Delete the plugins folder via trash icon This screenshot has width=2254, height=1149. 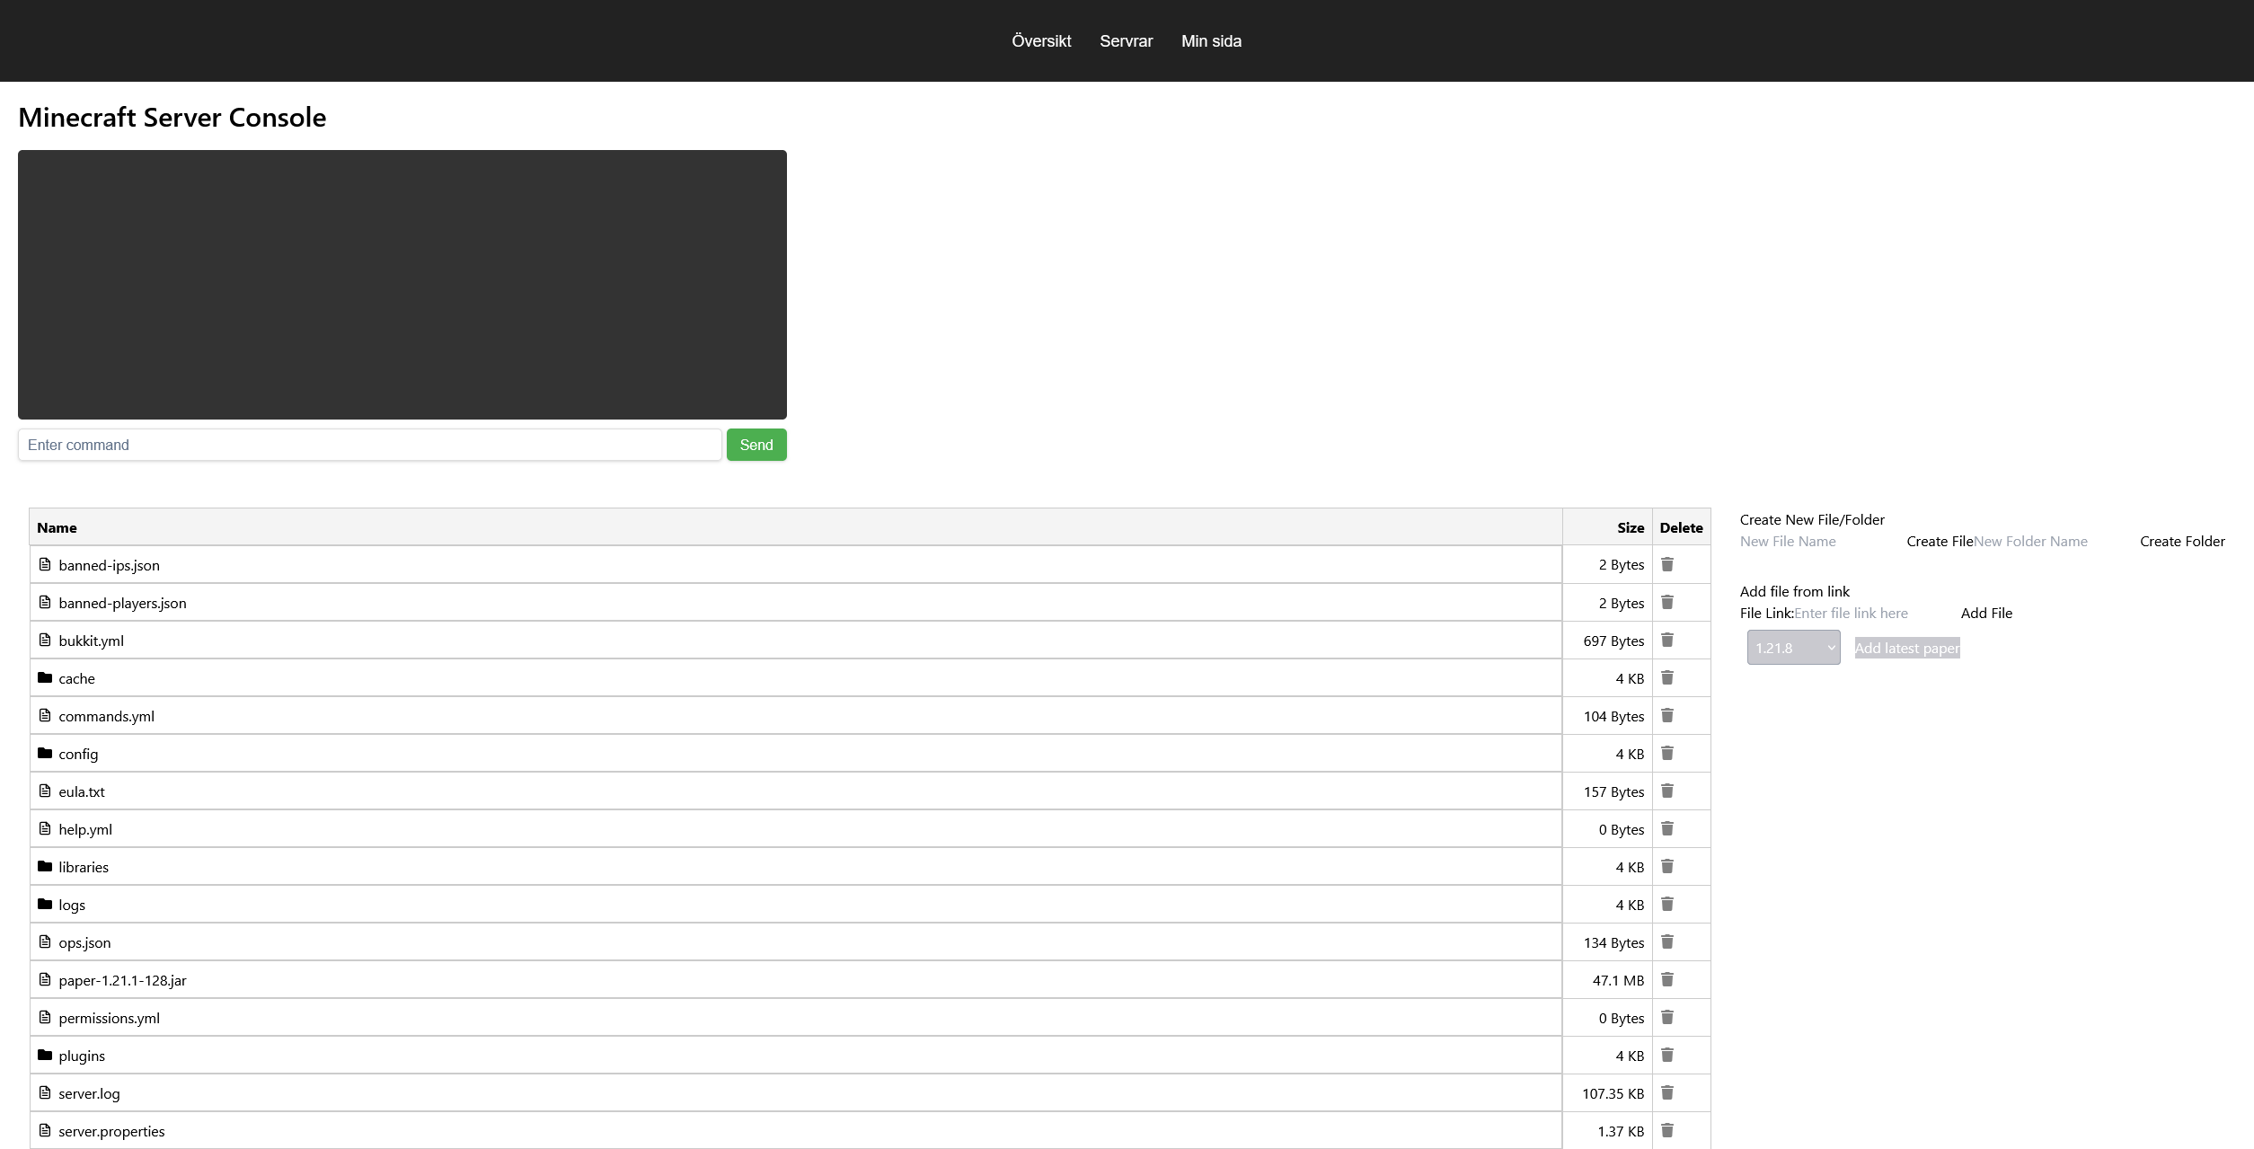pos(1667,1055)
